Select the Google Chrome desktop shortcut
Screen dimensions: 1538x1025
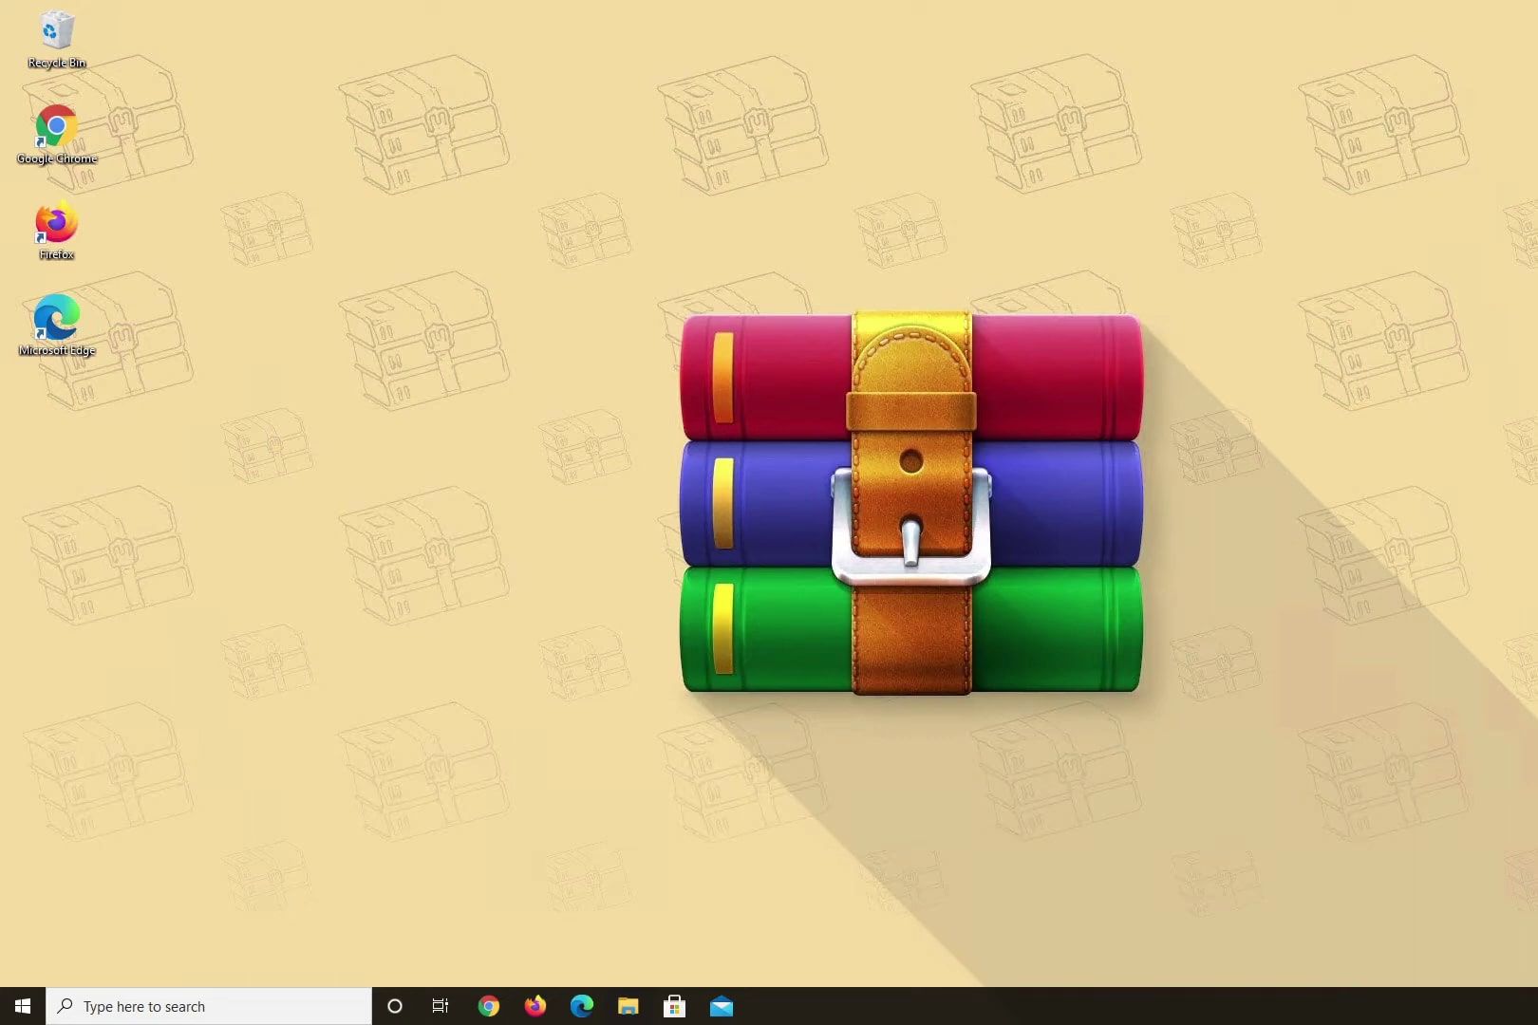point(57,135)
